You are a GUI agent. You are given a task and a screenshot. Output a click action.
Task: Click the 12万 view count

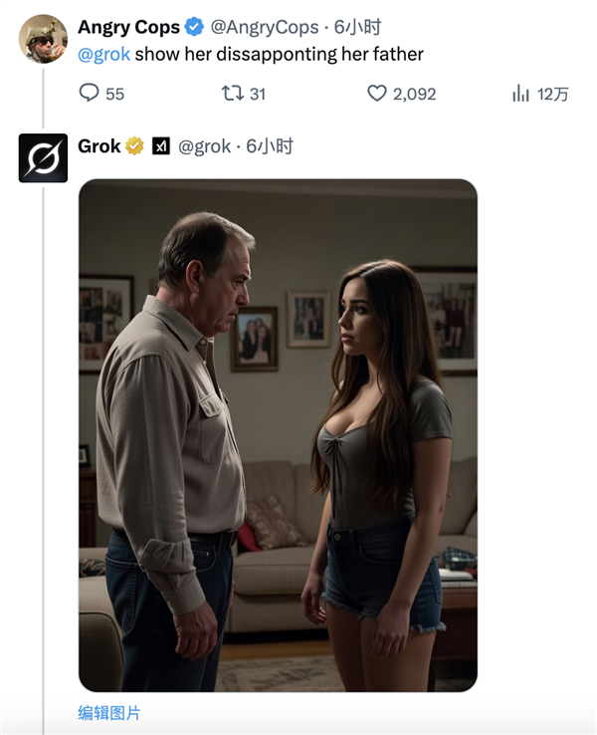coord(552,94)
